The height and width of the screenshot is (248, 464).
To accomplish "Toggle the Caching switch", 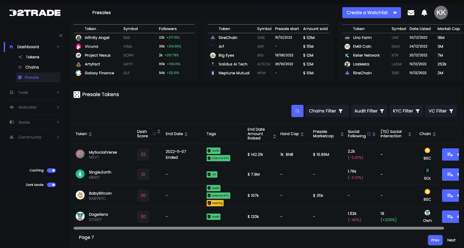I will pos(51,171).
